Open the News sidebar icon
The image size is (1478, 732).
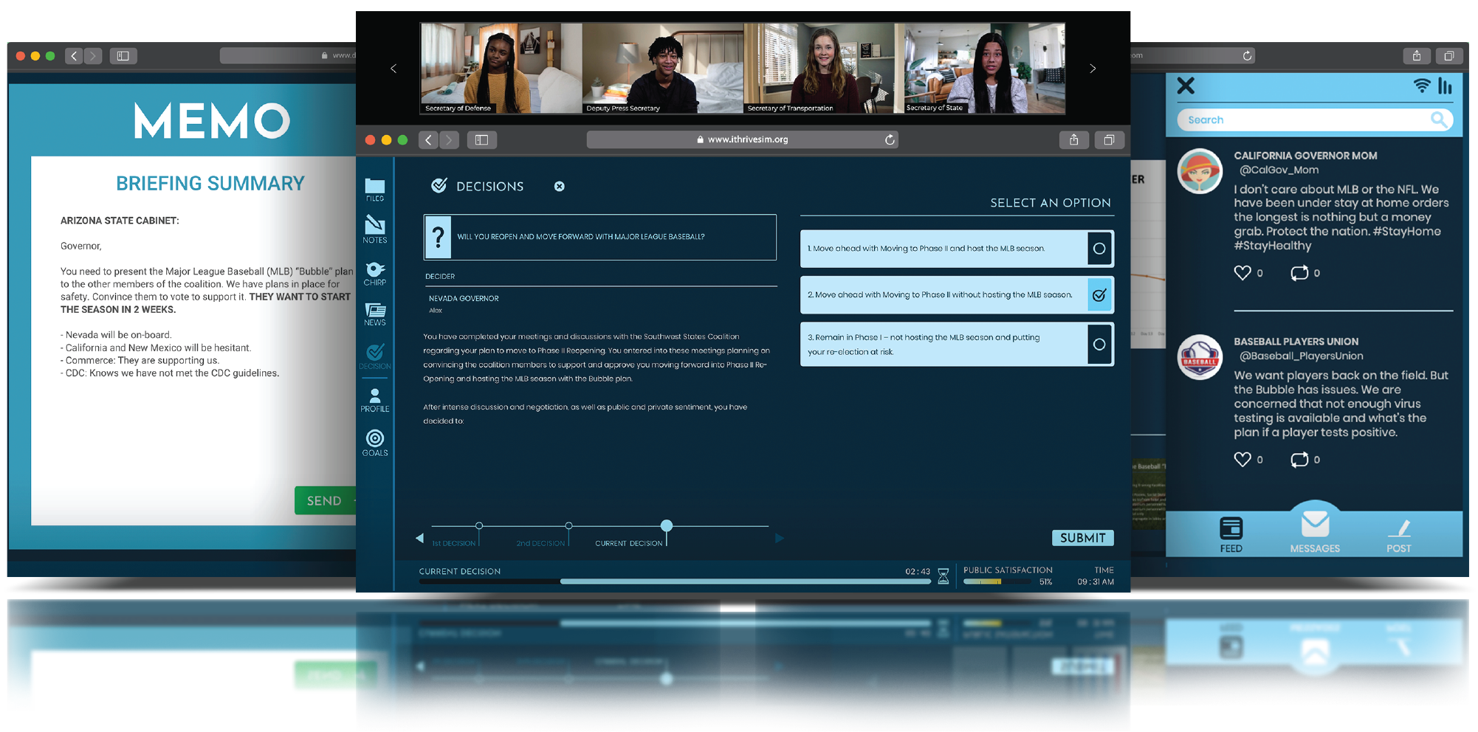click(x=375, y=314)
